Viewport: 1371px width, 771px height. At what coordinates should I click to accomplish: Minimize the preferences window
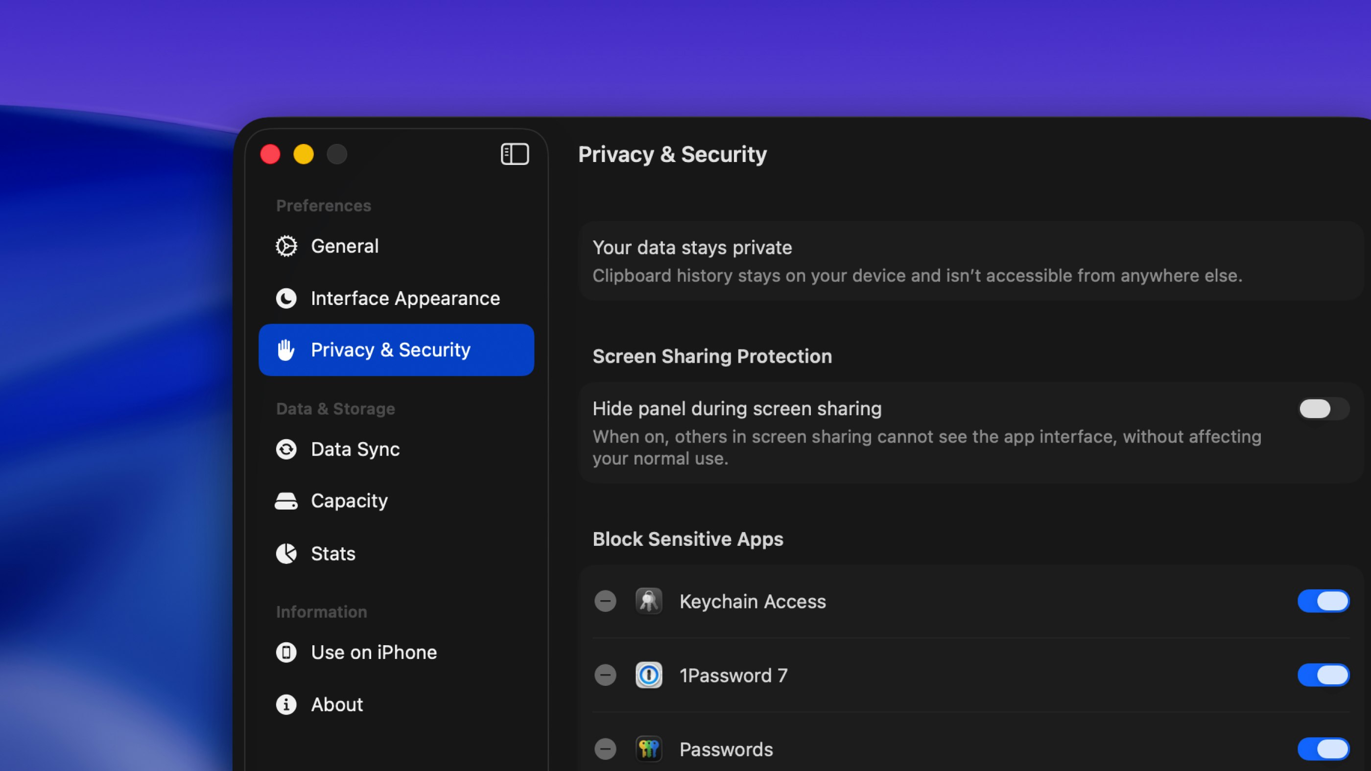click(x=304, y=154)
